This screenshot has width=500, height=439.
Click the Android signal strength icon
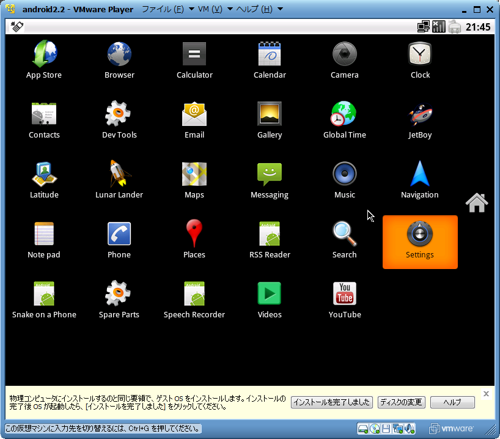pos(439,27)
